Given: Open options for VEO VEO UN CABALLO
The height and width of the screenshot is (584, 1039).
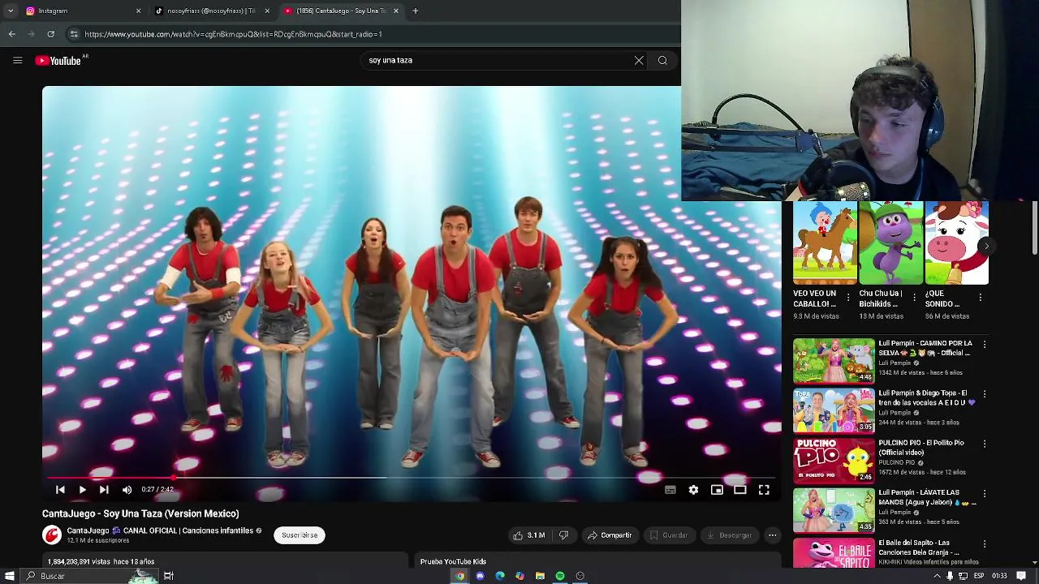Looking at the screenshot, I should 849,298.
